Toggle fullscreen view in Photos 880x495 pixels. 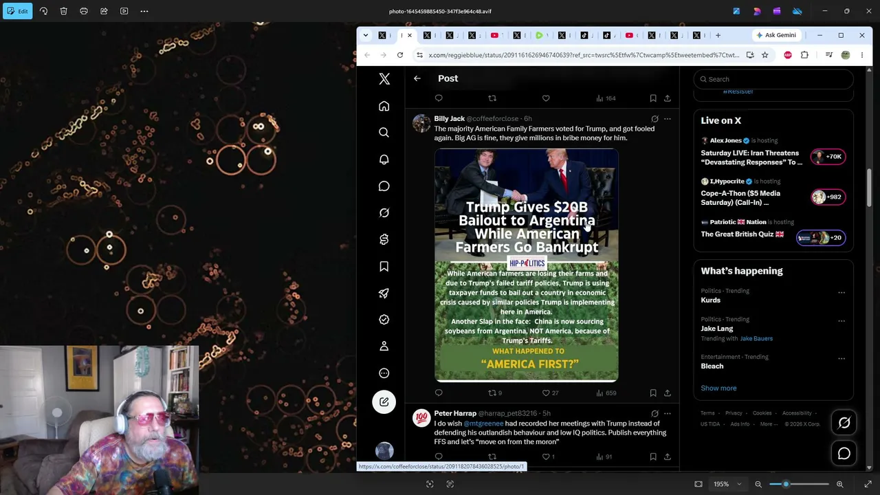[868, 484]
